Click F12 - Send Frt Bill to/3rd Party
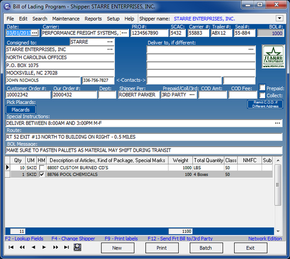 click(x=180, y=238)
